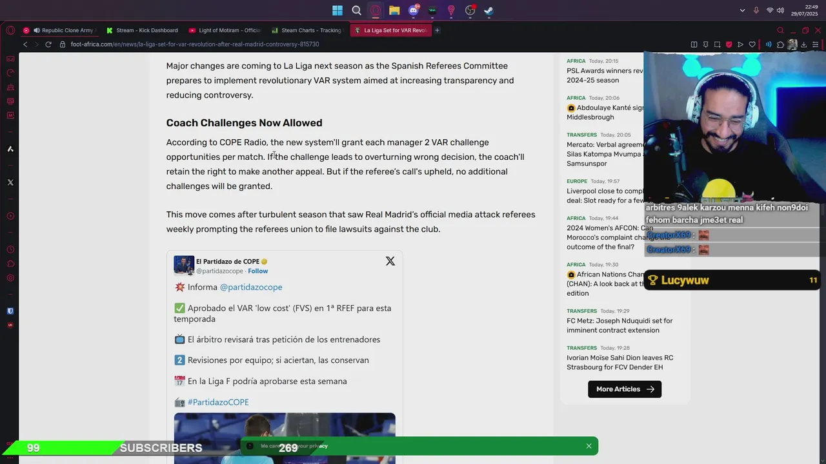Image resolution: width=826 pixels, height=464 pixels.
Task: Bookmark this page with the heart icon
Action: pos(752,44)
